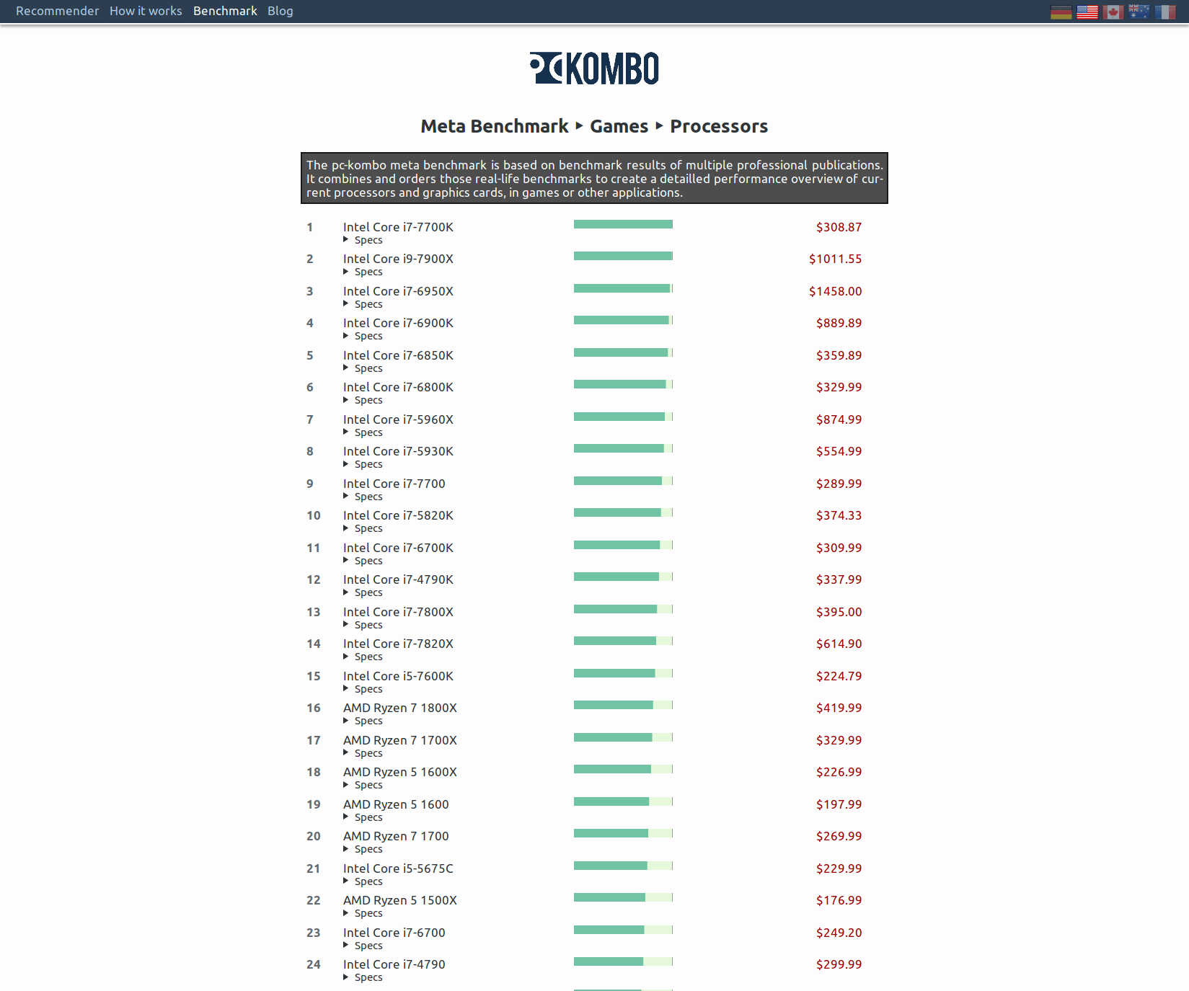Open the $874.99 price offer
1189x991 pixels.
(x=839, y=419)
